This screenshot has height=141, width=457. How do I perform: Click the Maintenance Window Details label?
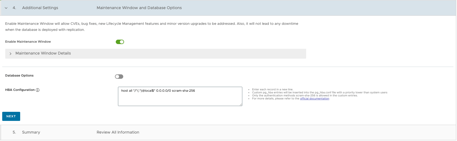point(43,53)
